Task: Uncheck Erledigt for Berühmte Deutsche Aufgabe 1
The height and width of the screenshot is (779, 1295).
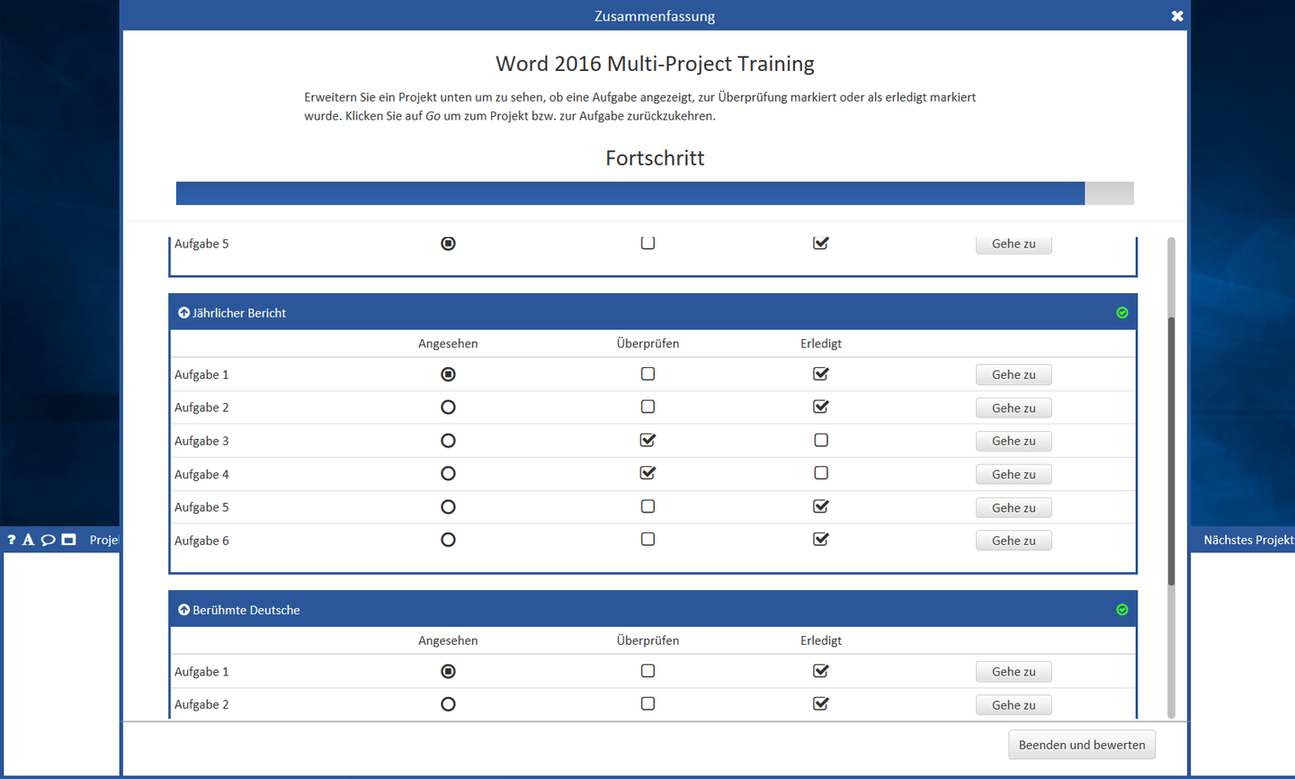Action: click(821, 670)
